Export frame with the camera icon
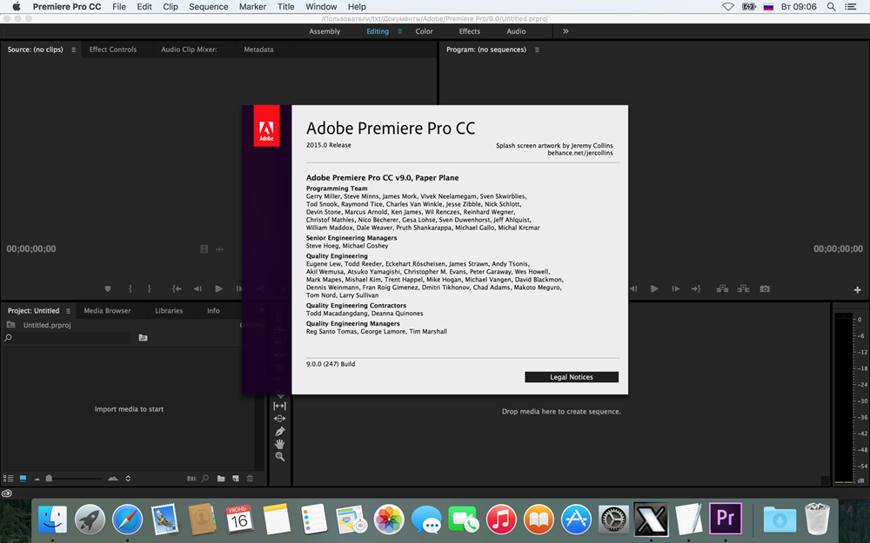This screenshot has height=543, width=870. 765,288
